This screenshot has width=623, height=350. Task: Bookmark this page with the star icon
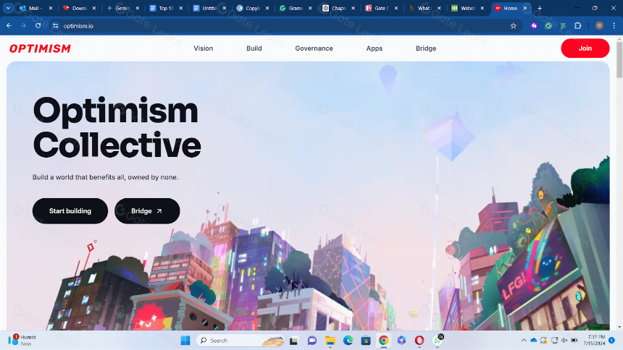tap(514, 26)
